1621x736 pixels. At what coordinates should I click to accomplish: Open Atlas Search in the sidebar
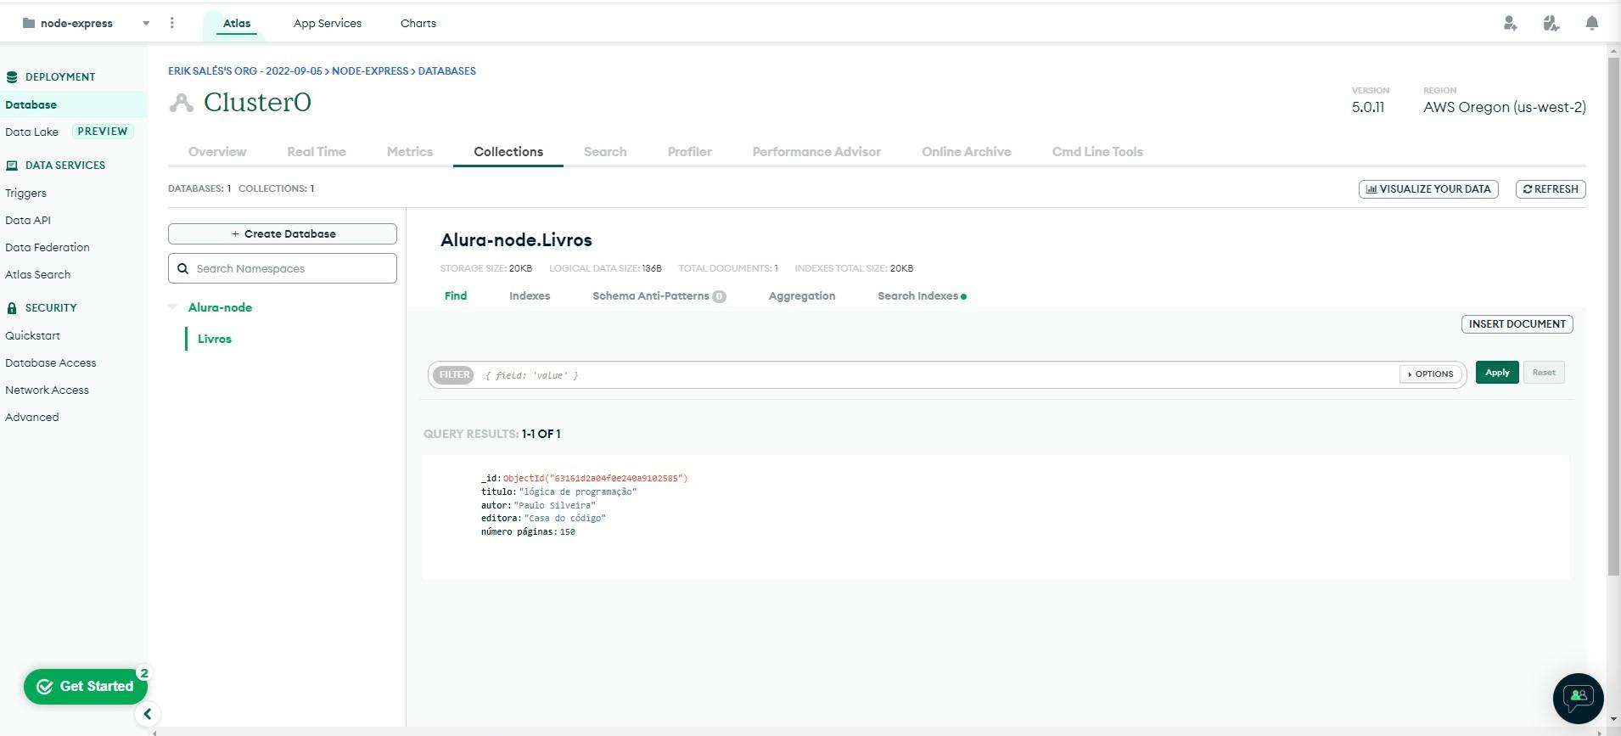(x=37, y=274)
